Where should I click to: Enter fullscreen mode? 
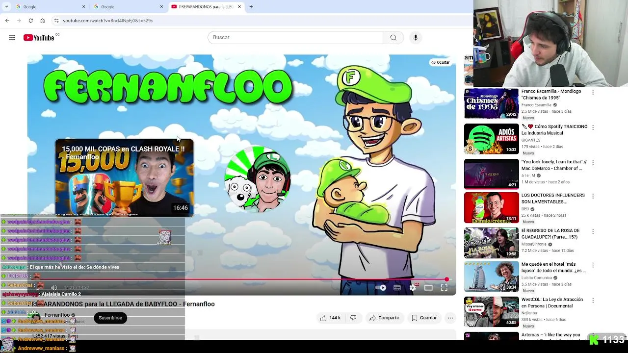coord(444,288)
